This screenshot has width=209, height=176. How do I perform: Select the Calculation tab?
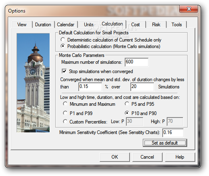pos(112,24)
